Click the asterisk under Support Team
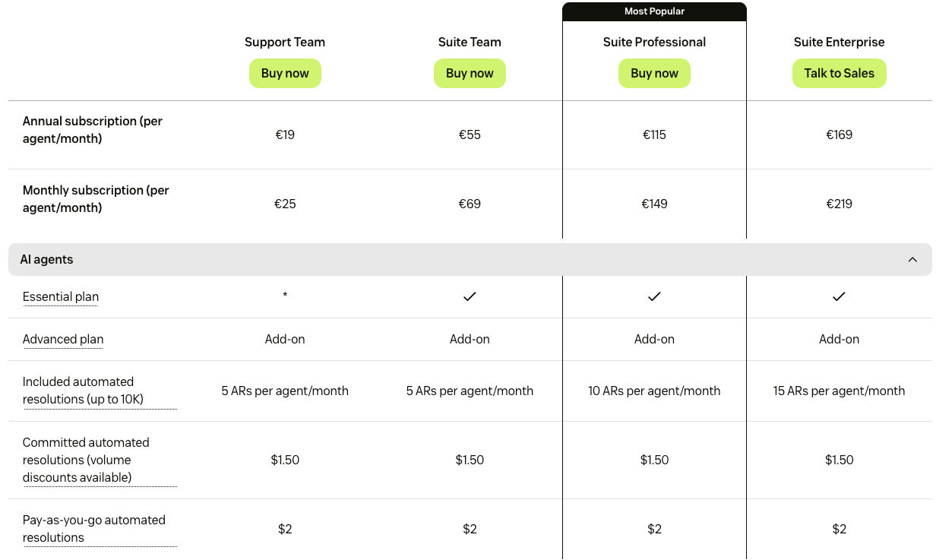Viewport: 936px width, 560px height. tap(285, 296)
